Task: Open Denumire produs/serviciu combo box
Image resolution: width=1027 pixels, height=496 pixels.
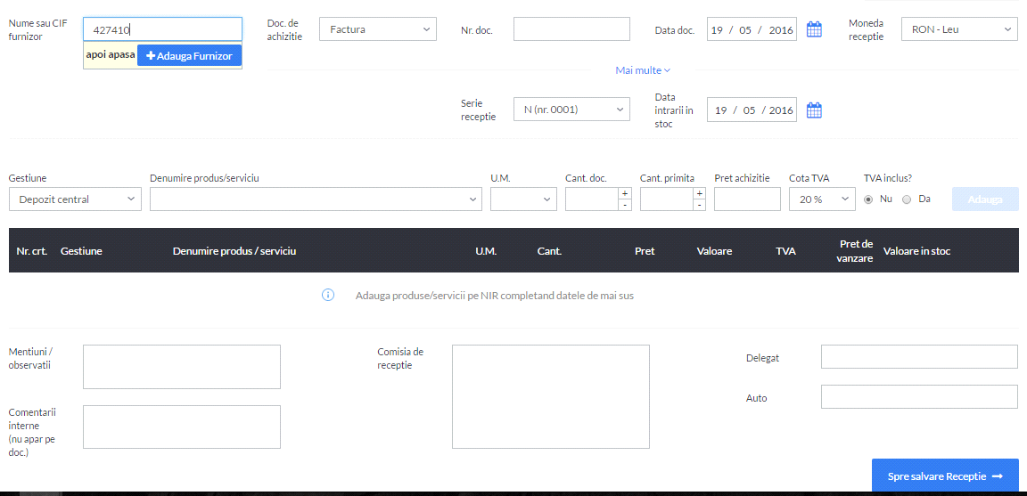Action: (x=316, y=199)
